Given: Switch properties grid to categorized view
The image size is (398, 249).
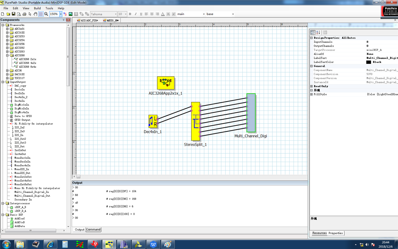Looking at the screenshot, I should [313, 32].
